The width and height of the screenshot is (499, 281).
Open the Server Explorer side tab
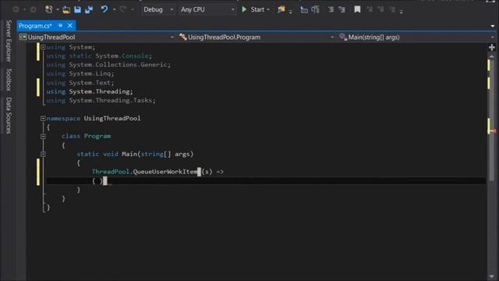click(9, 41)
